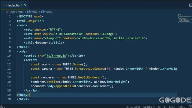This screenshot has width=192, height=108.
Task: Click line number 10 in gutter
Action: pos(9,55)
